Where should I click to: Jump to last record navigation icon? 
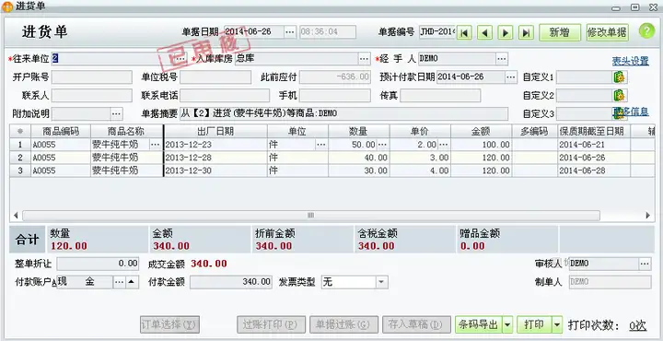(x=526, y=32)
